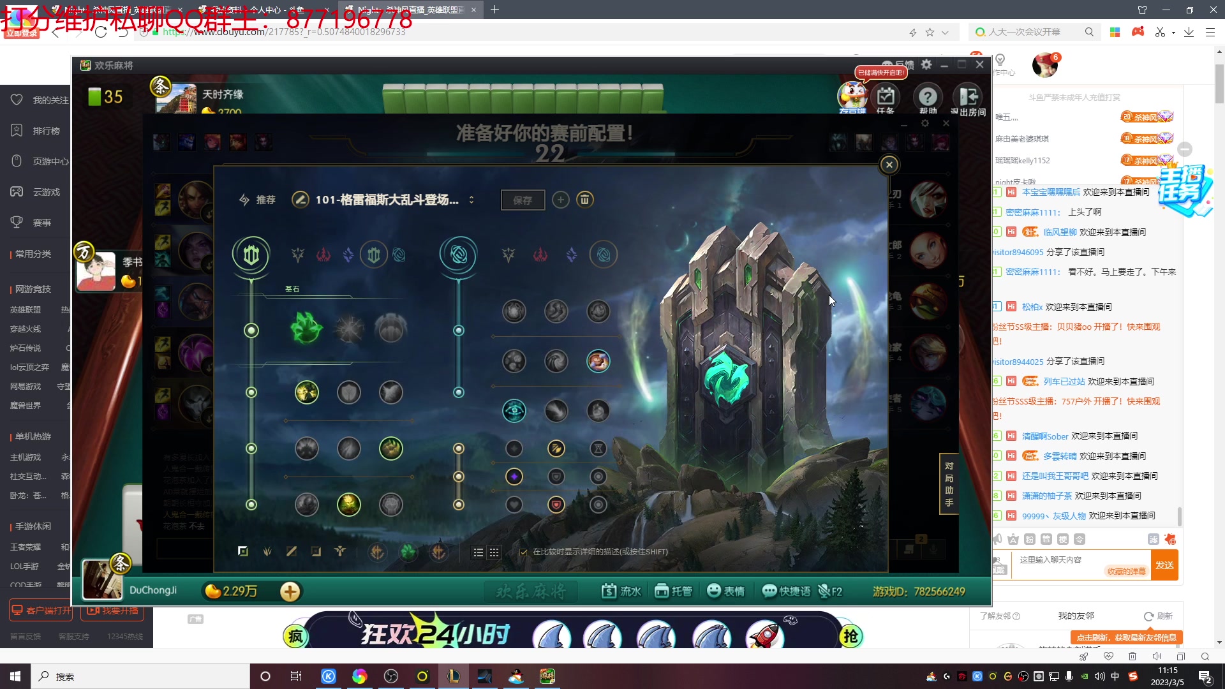This screenshot has width=1225, height=689.
Task: Open the 表情 emoji icon in the game bar
Action: [x=714, y=591]
